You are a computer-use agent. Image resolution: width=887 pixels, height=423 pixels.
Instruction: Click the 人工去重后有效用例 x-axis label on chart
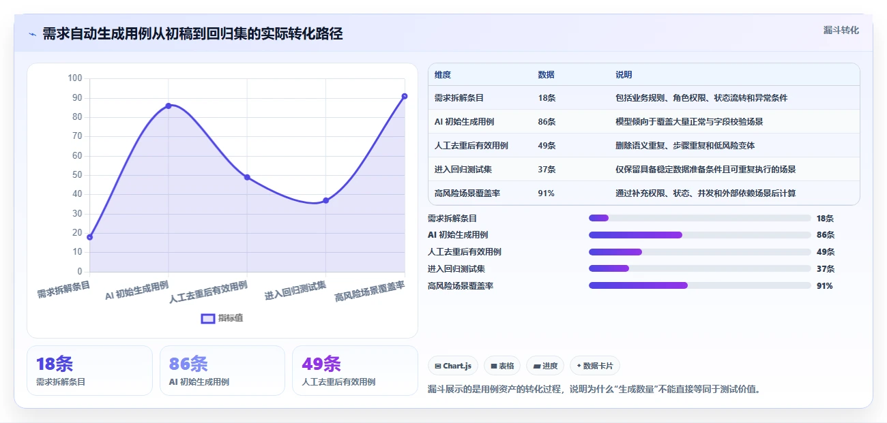point(208,292)
